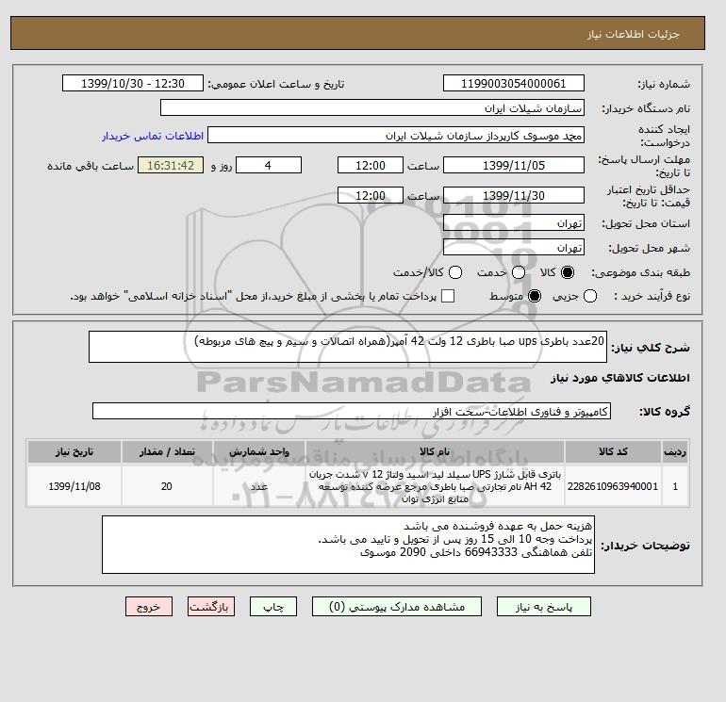The width and height of the screenshot is (726, 702).
Task: Open the اطلاعات تماس خریدار link
Action: click(153, 136)
